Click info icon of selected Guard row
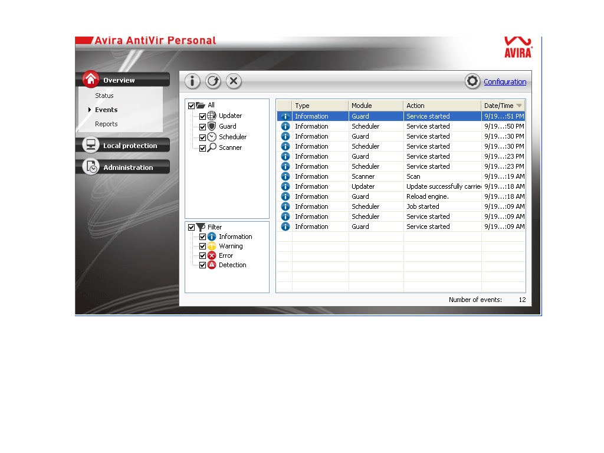Screen dimensions: 604x453 (285, 116)
